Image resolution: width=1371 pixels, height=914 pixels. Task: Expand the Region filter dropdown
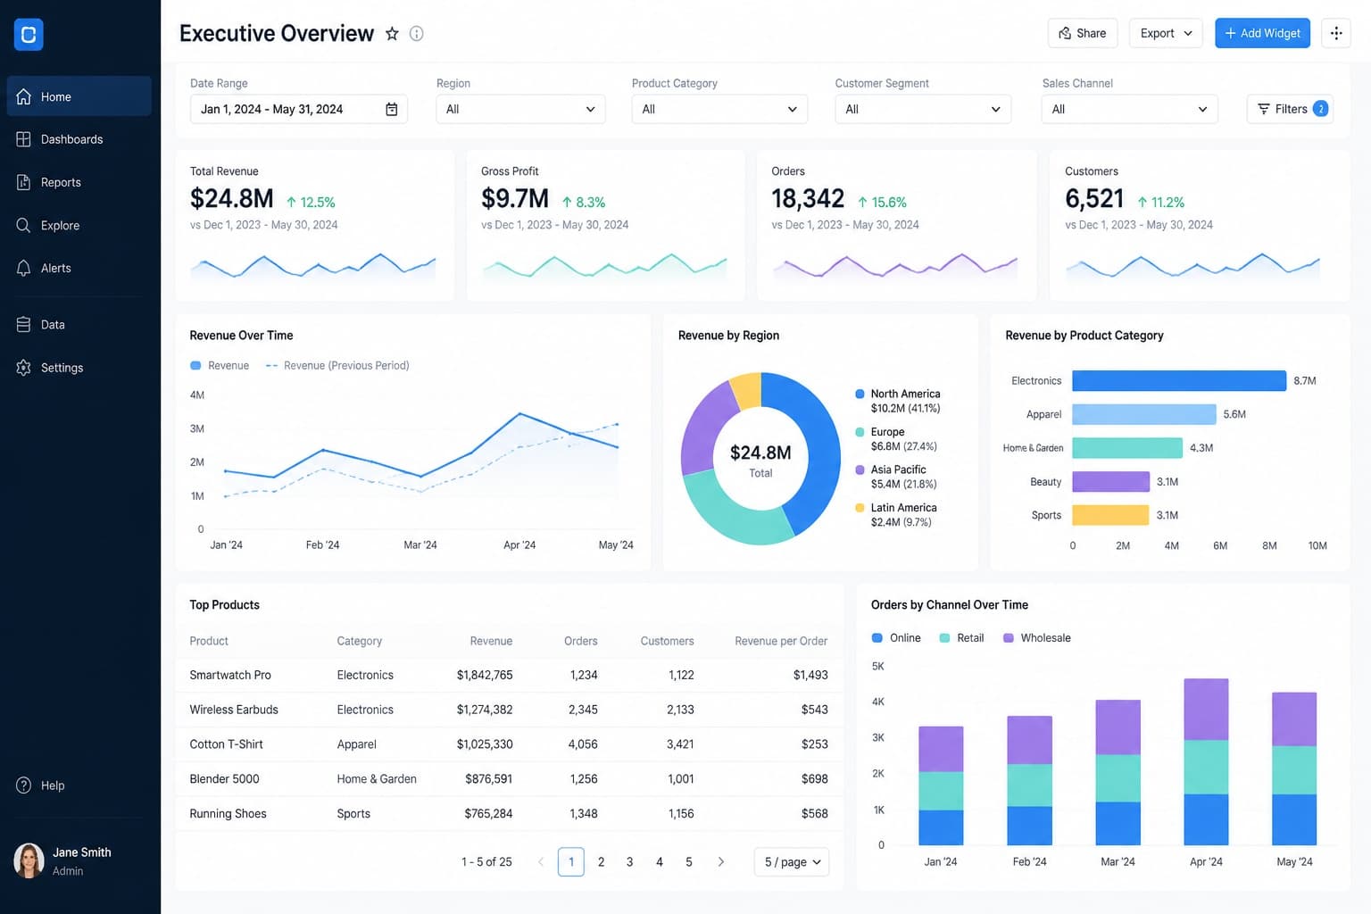pyautogui.click(x=520, y=109)
